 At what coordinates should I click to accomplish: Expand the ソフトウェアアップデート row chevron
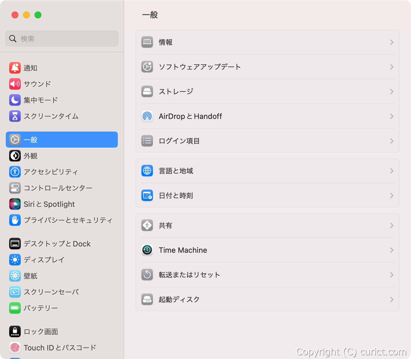click(391, 67)
